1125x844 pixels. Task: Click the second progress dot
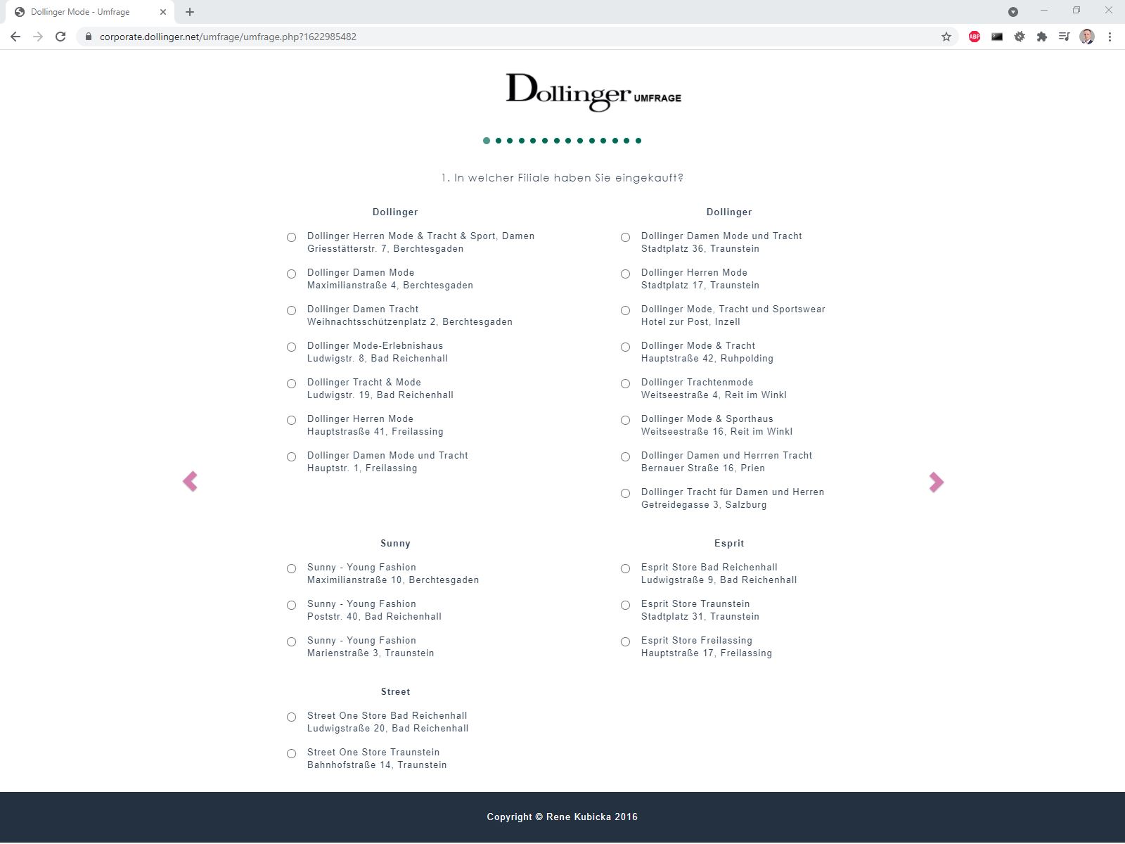pos(499,141)
